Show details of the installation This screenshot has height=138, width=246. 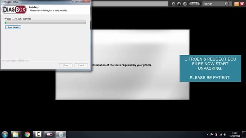tap(13, 27)
